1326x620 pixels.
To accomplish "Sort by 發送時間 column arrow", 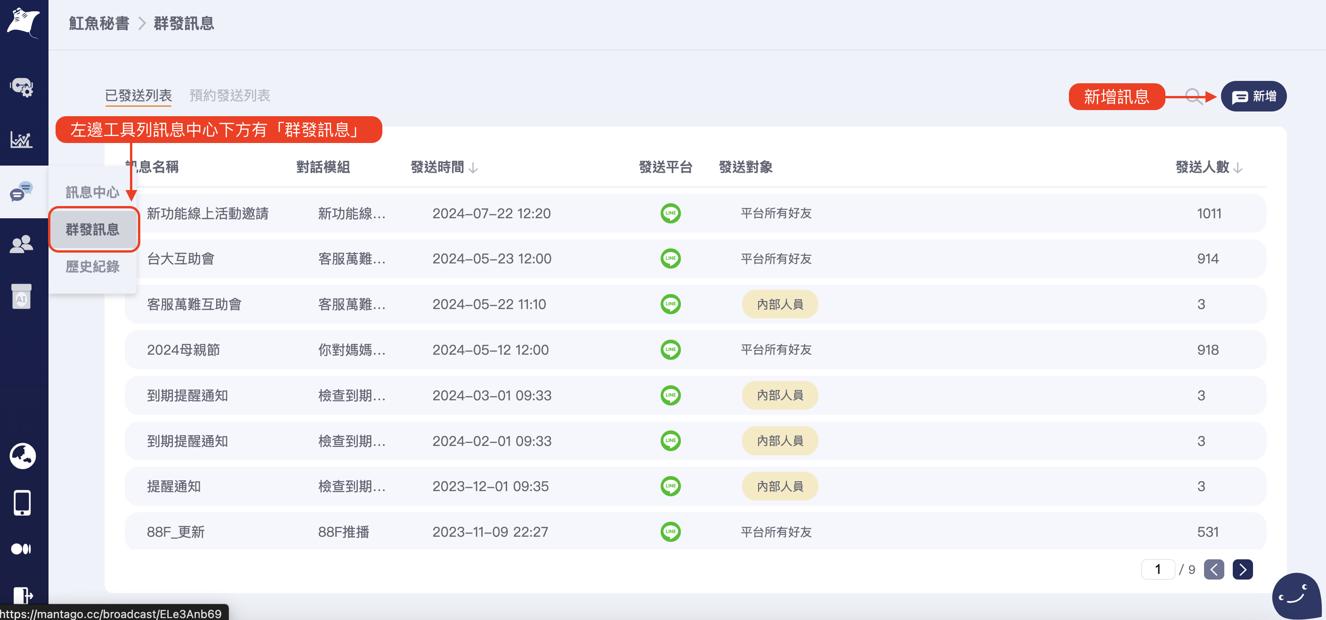I will point(474,167).
